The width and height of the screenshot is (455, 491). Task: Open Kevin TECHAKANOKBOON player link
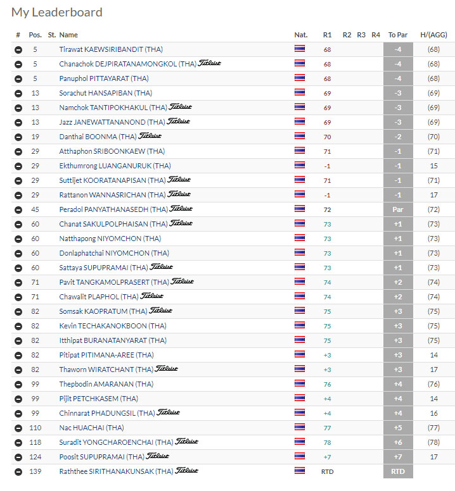point(113,326)
